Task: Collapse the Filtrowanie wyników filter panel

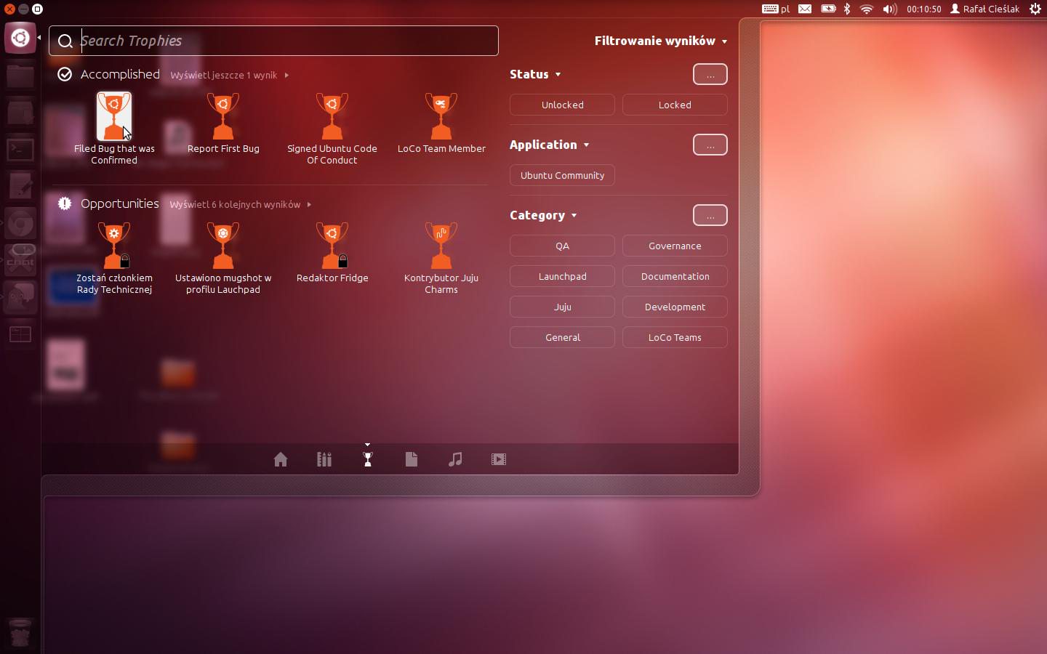Action: [x=661, y=41]
